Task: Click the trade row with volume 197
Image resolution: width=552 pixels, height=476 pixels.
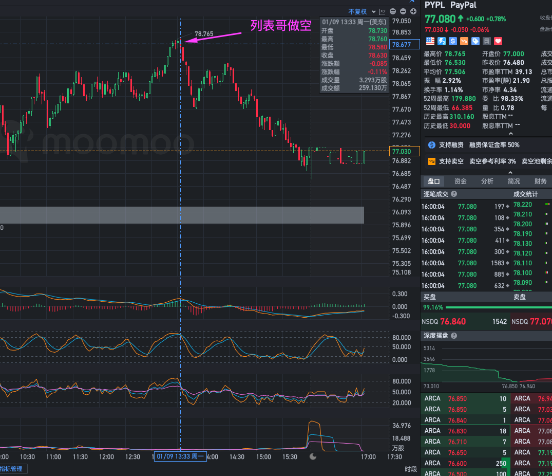Action: pyautogui.click(x=465, y=207)
